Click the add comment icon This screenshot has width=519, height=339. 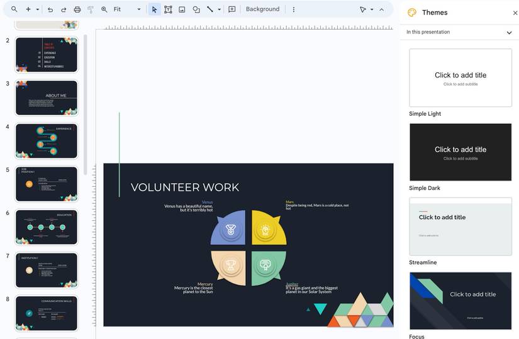click(x=232, y=9)
